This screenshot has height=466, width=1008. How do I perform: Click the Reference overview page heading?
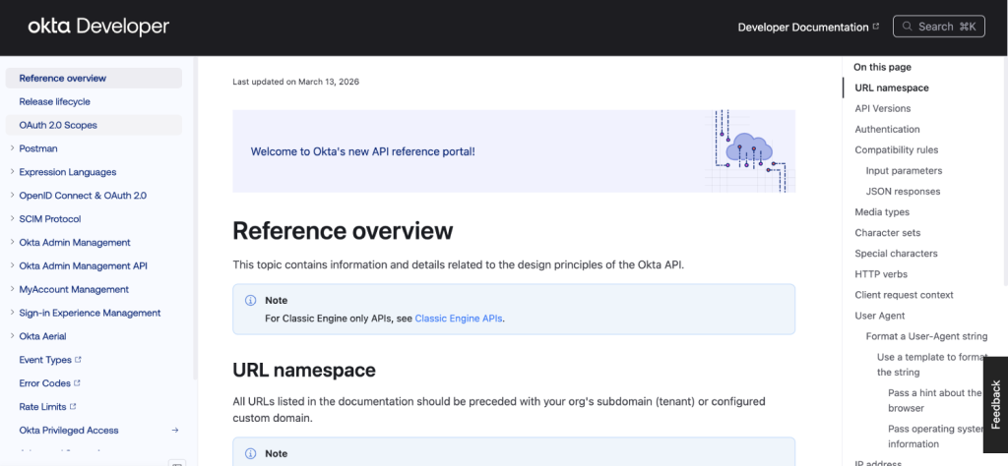coord(343,231)
